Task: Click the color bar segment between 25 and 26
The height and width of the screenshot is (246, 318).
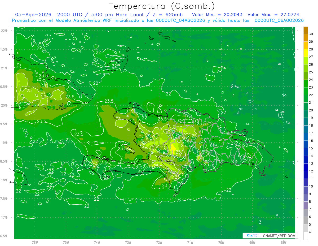Action: (306, 68)
